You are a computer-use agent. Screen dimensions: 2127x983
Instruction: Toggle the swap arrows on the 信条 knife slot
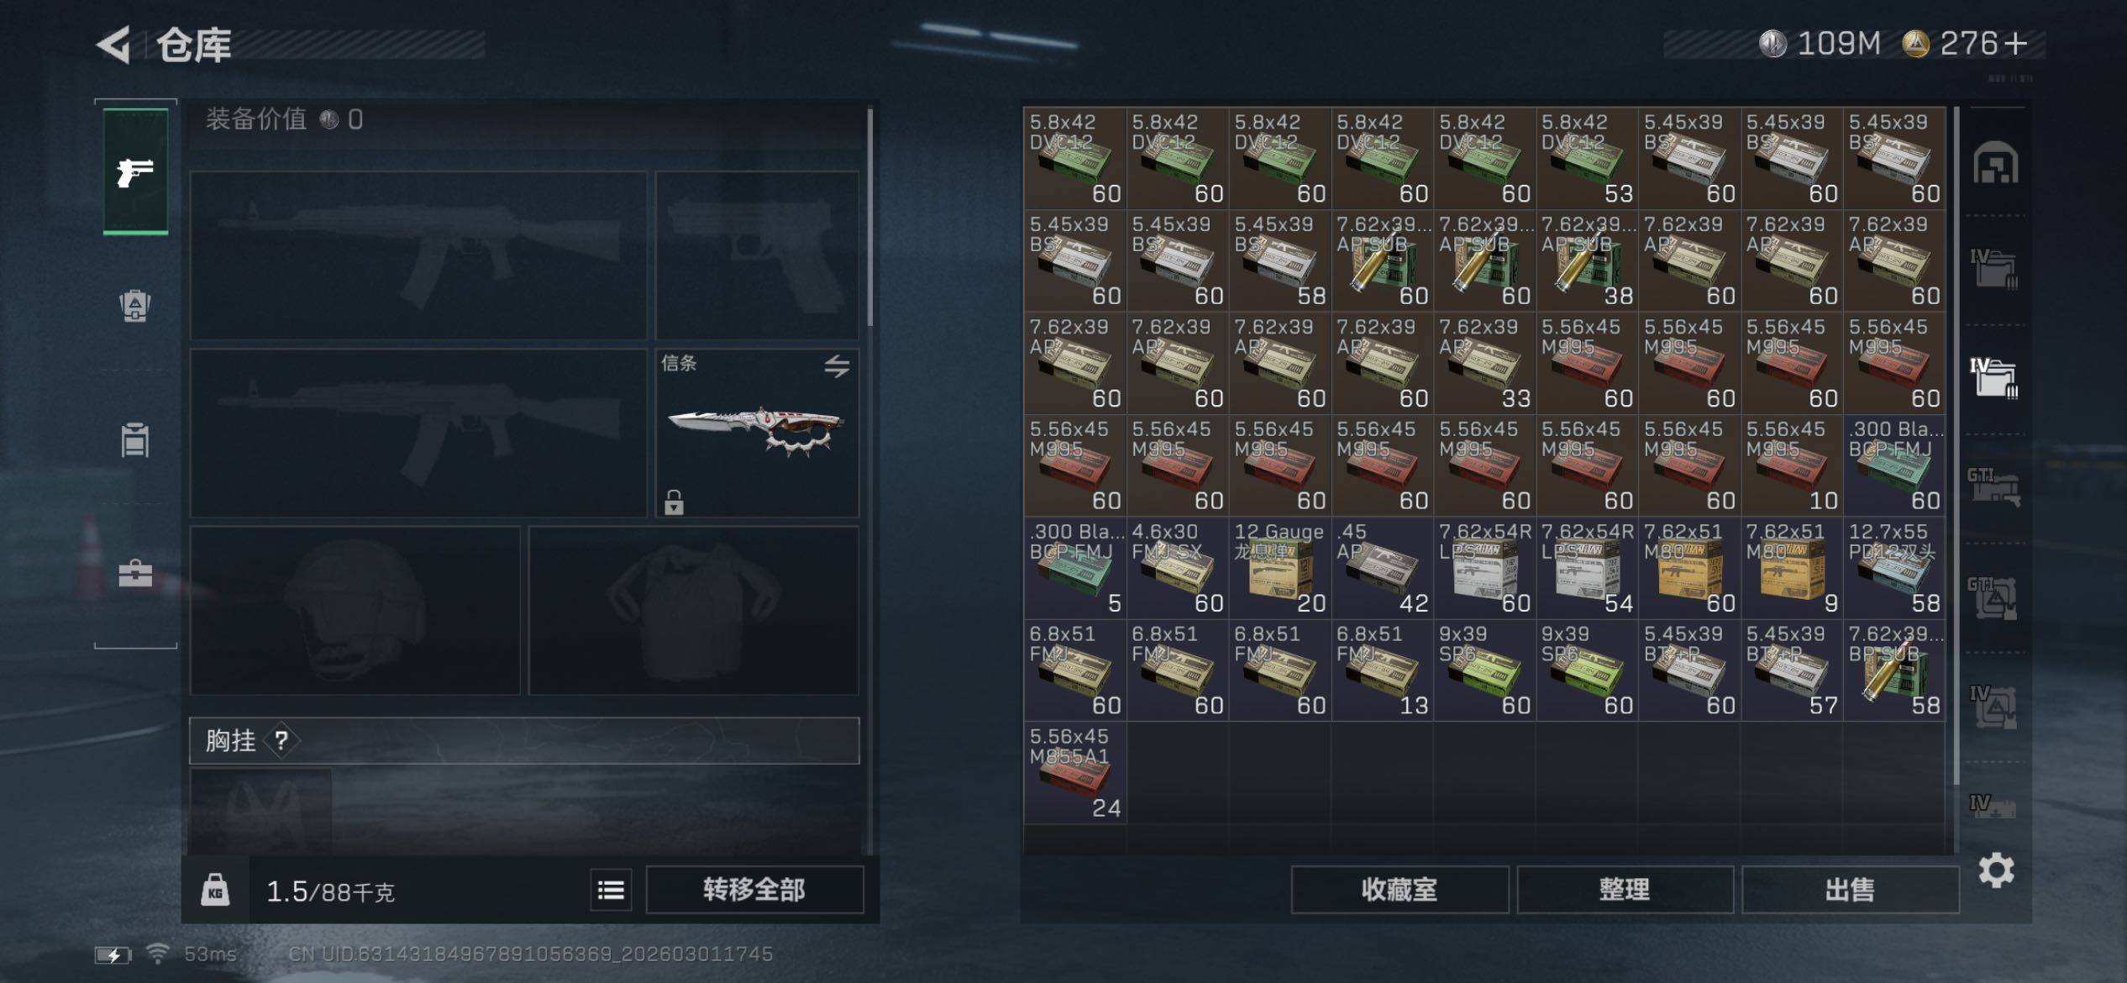tap(837, 365)
